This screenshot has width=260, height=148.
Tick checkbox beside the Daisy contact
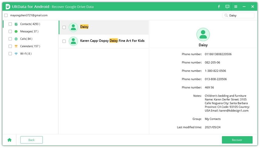click(x=64, y=27)
